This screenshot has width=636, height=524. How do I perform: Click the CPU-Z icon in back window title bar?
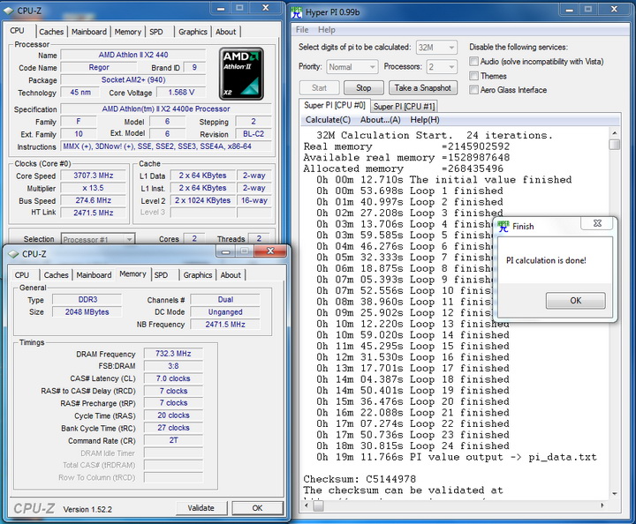click(9, 11)
